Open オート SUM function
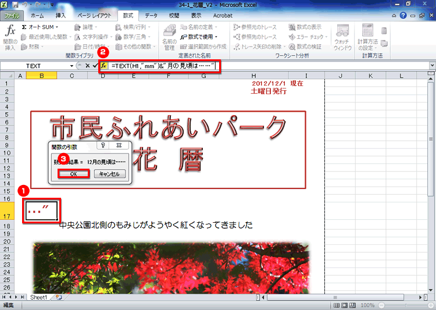 [38, 27]
